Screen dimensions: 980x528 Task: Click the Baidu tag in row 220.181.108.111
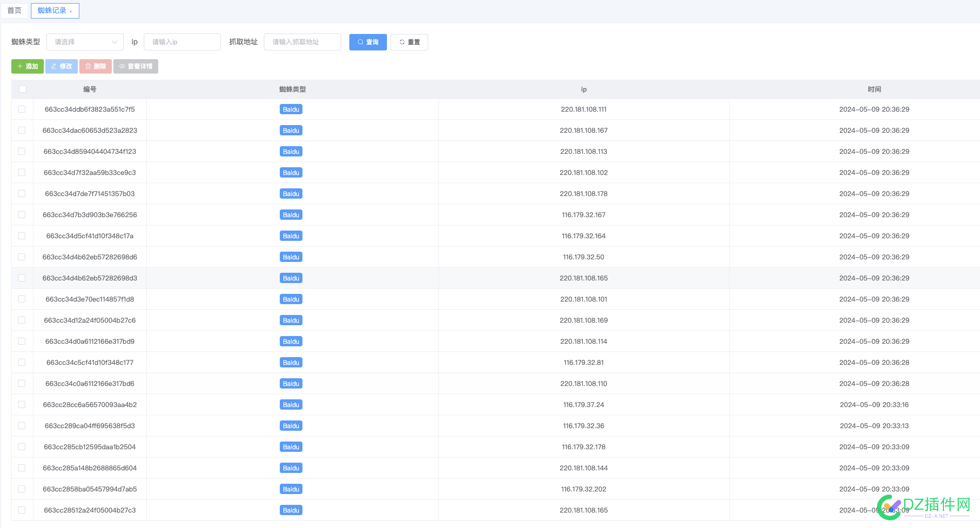pos(291,109)
